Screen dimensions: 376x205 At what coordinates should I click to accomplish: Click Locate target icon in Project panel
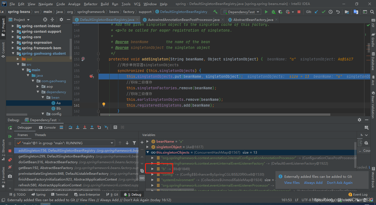click(x=45, y=20)
